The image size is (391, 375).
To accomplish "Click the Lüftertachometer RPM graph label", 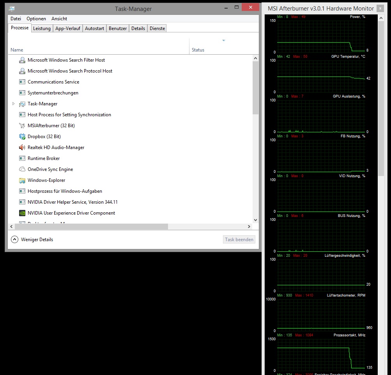I will coord(346,295).
